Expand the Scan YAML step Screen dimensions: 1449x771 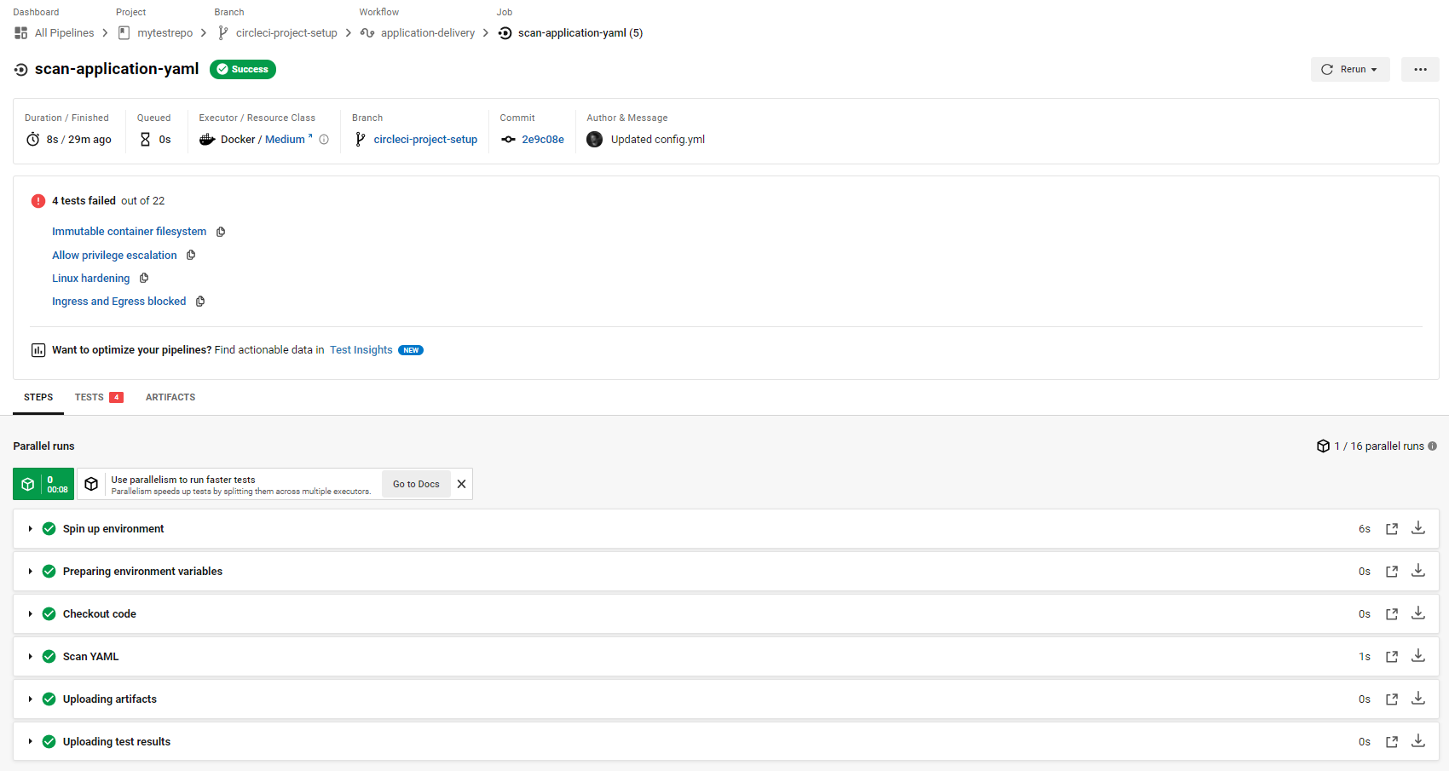click(x=30, y=657)
